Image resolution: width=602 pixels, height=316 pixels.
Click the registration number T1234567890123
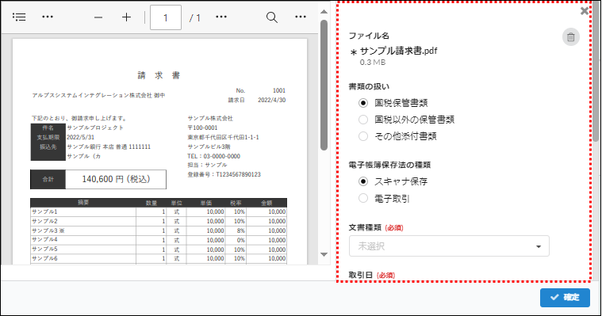coord(238,174)
